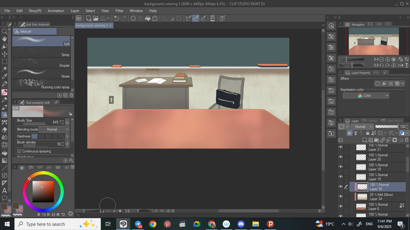Open the Filter menu
The height and width of the screenshot is (230, 410).
tap(119, 10)
